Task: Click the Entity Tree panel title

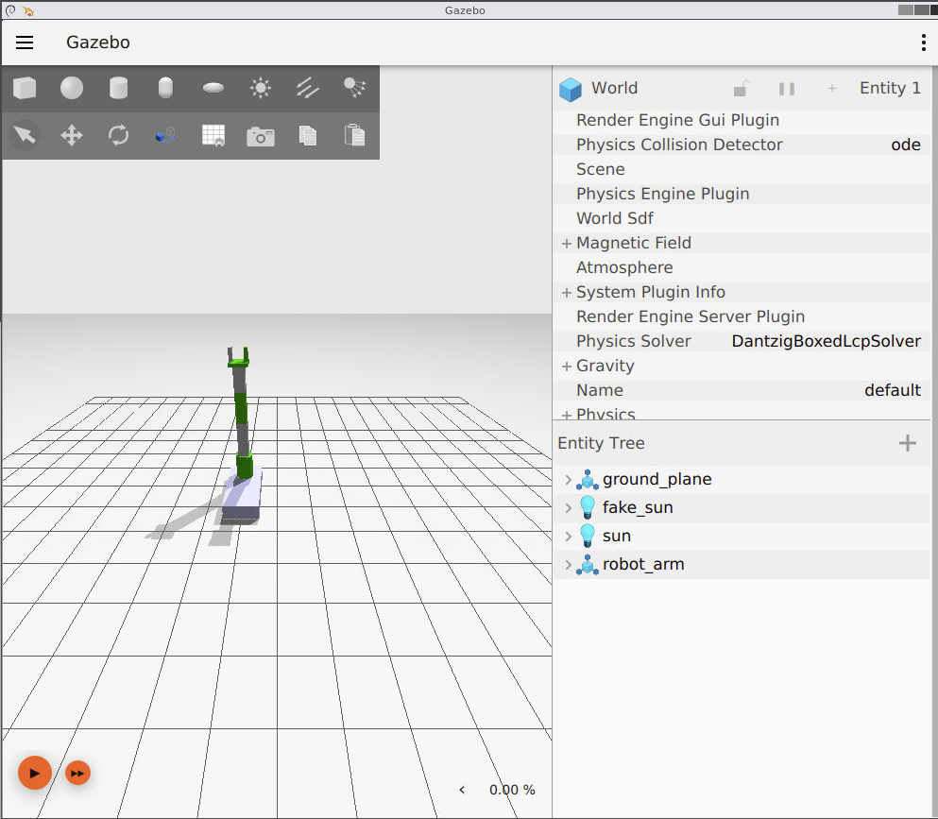Action: (x=601, y=443)
